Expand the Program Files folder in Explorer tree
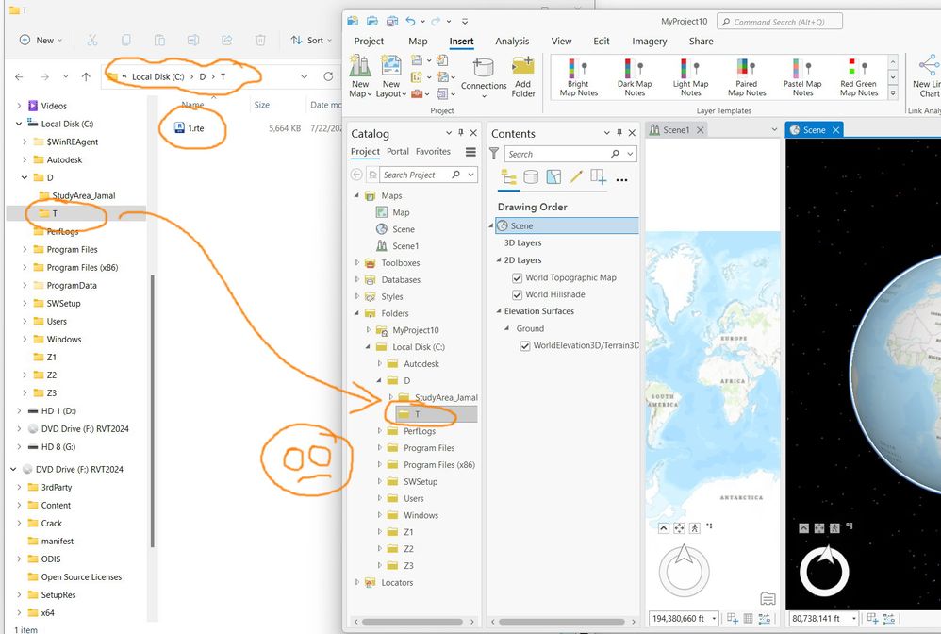The width and height of the screenshot is (941, 634). pyautogui.click(x=24, y=250)
